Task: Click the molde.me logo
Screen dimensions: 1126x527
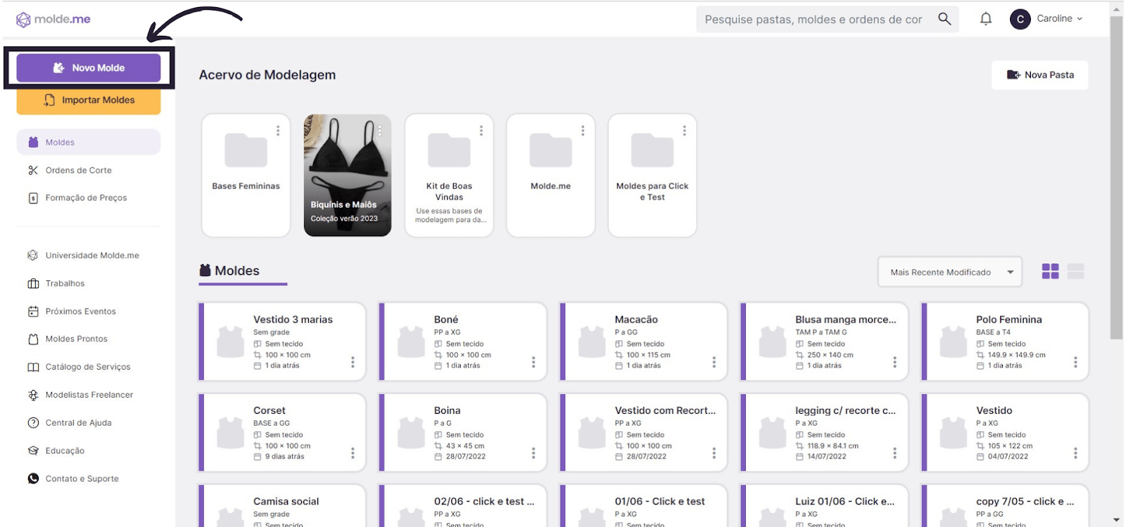Action: (x=53, y=19)
